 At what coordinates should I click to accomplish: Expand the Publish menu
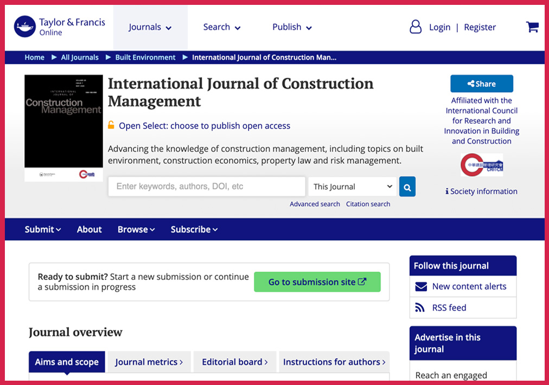coord(292,27)
